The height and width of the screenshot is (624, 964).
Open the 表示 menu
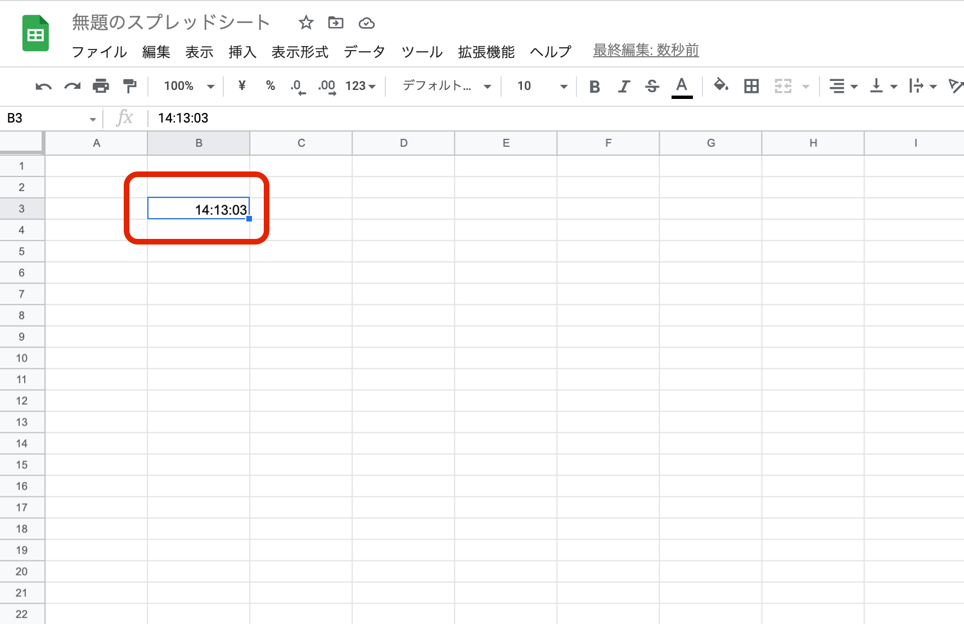199,52
